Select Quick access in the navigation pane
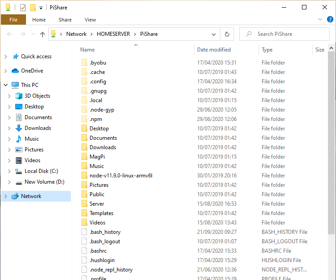 coord(36,56)
